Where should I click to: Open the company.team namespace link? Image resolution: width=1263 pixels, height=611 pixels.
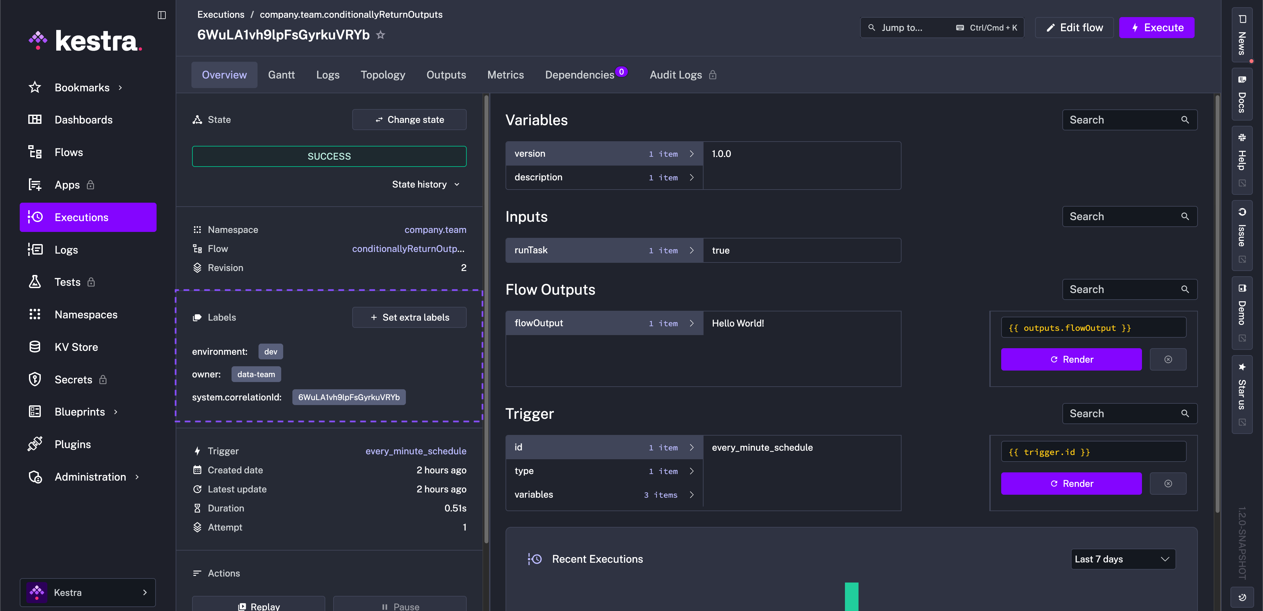pyautogui.click(x=435, y=230)
